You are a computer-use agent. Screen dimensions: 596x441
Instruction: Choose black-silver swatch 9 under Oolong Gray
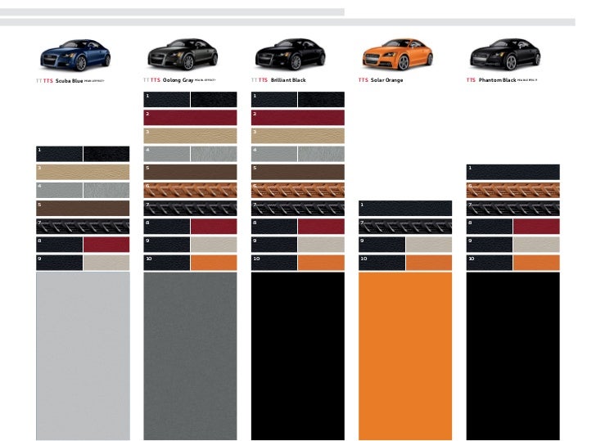coord(190,245)
